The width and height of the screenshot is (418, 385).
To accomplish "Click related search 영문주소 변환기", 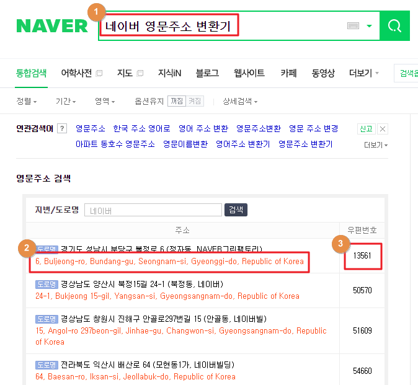I will (306, 144).
